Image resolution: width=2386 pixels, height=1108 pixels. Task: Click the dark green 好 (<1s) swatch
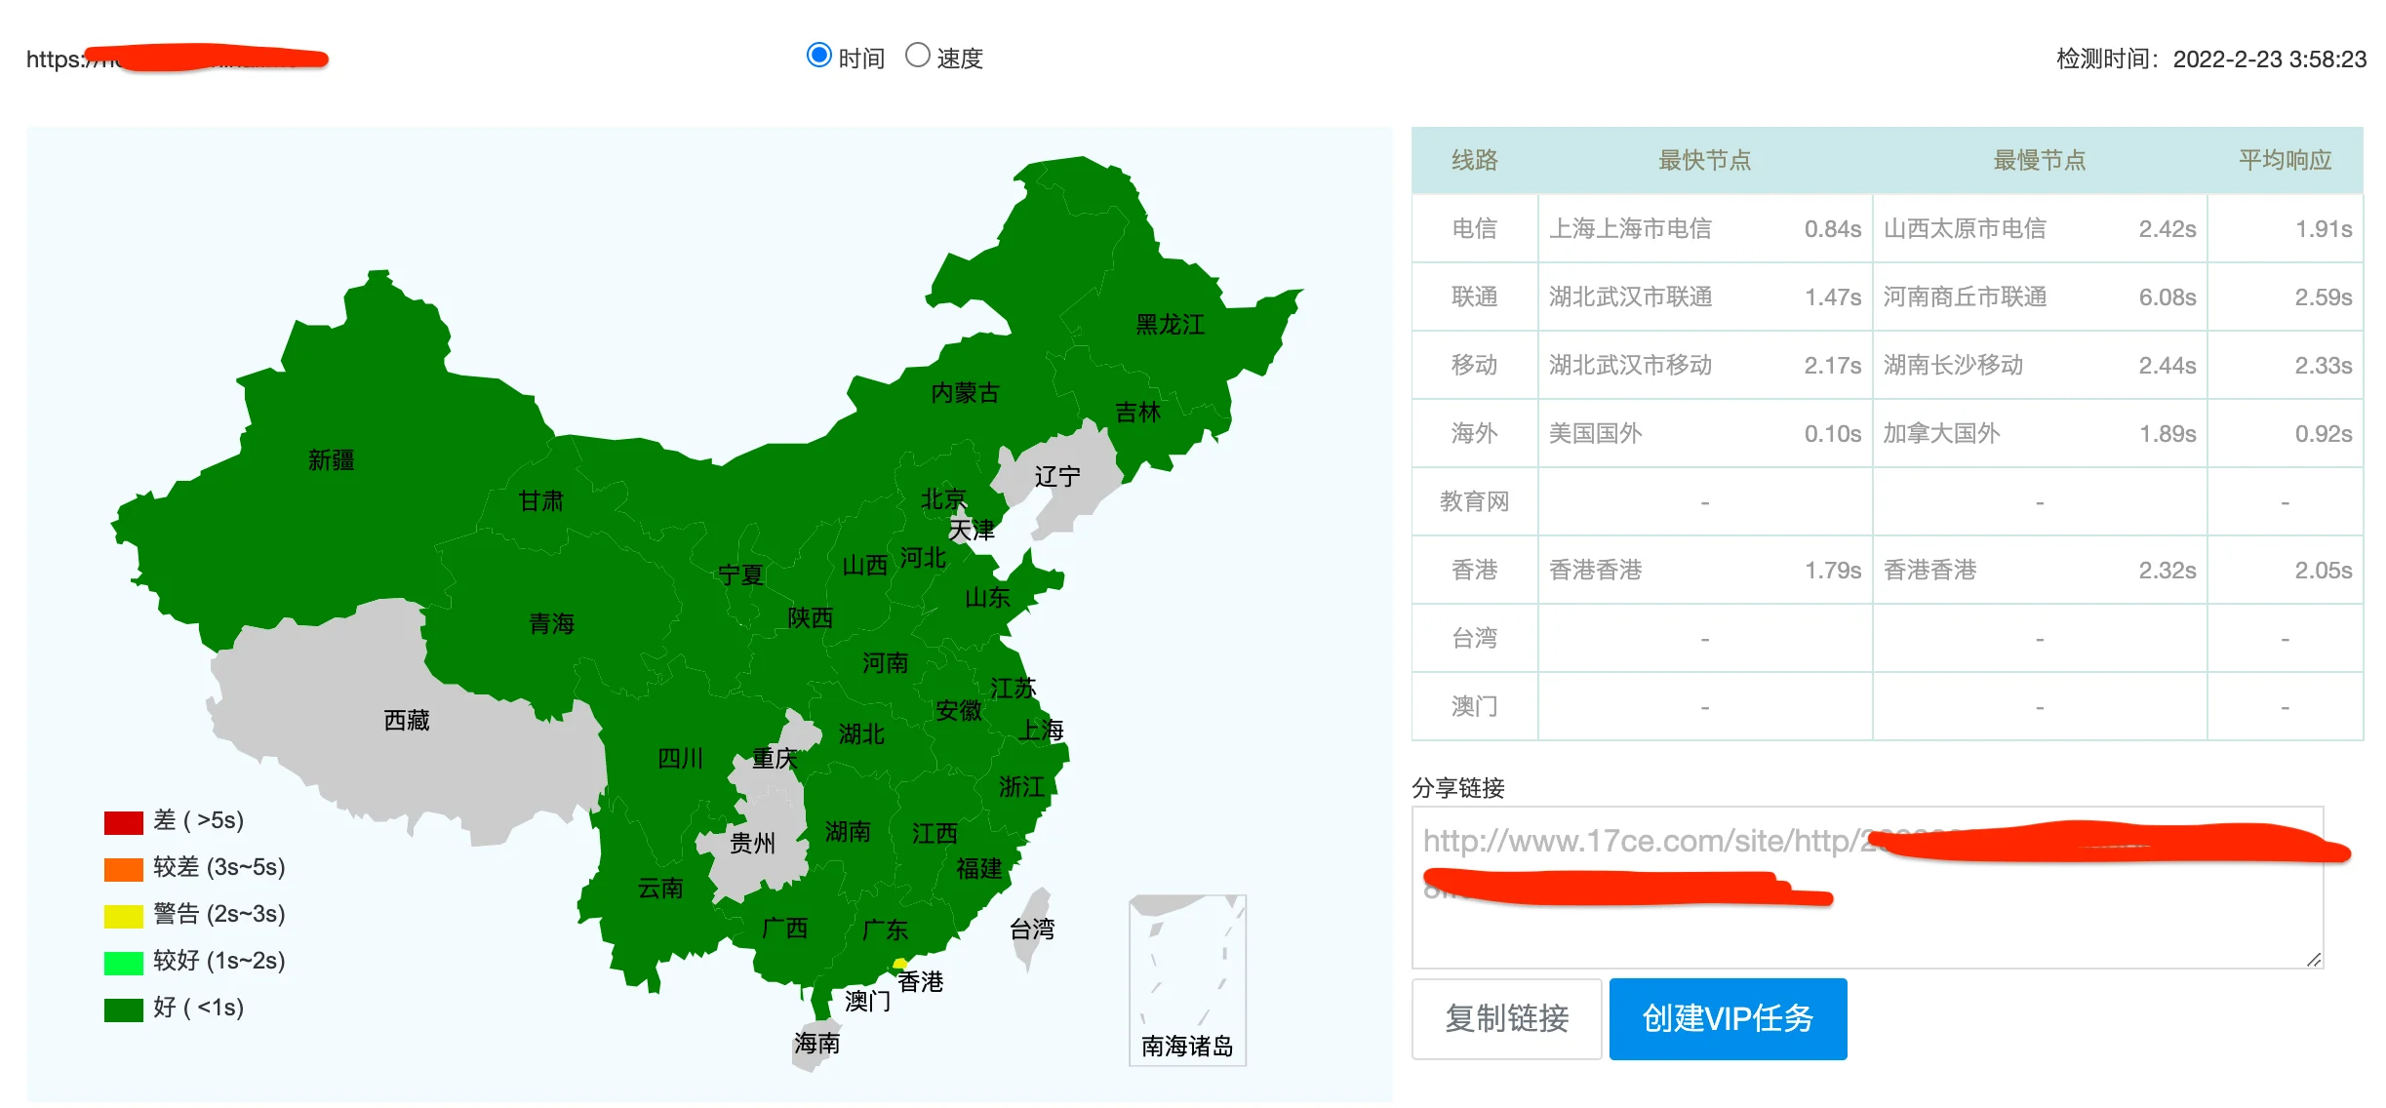[x=123, y=1009]
